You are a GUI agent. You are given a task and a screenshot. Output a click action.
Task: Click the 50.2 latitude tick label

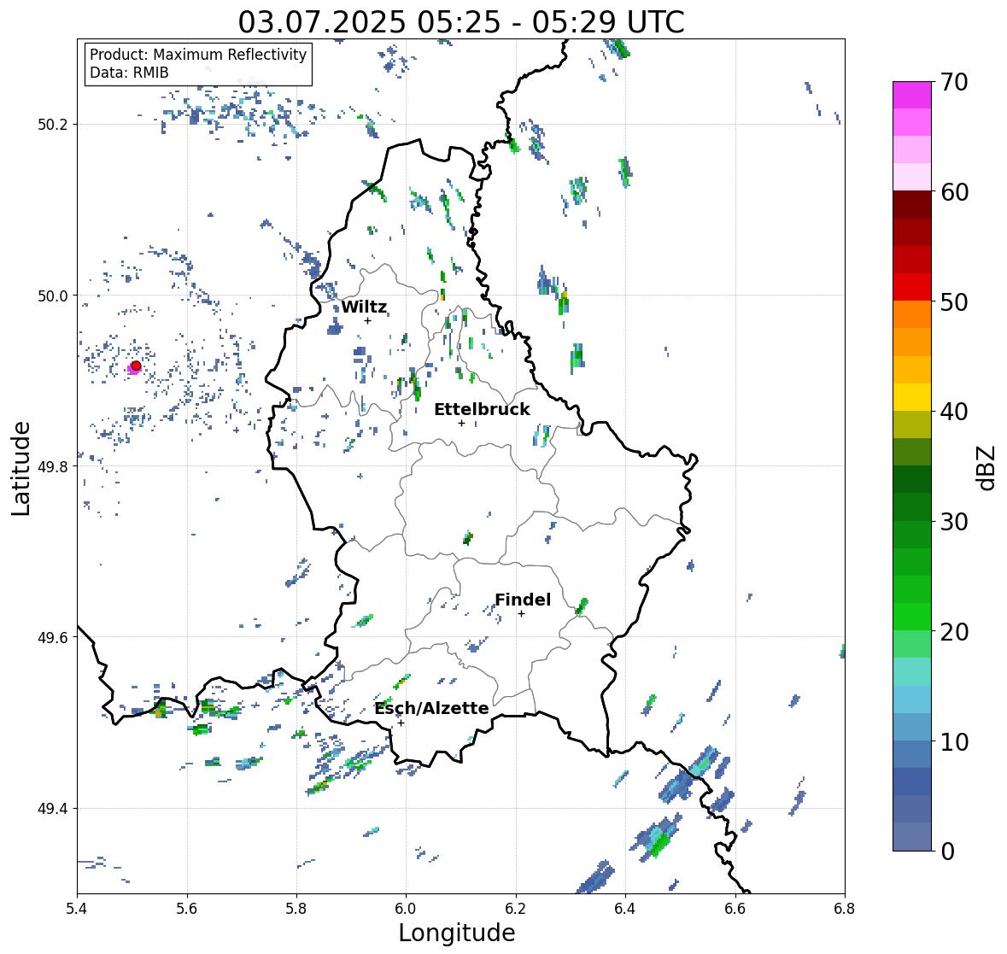[x=53, y=125]
